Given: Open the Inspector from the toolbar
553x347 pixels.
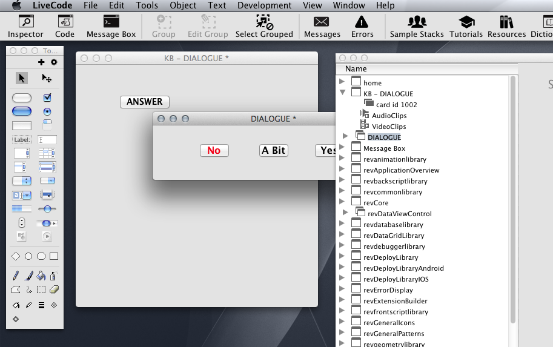Looking at the screenshot, I should click(x=25, y=27).
